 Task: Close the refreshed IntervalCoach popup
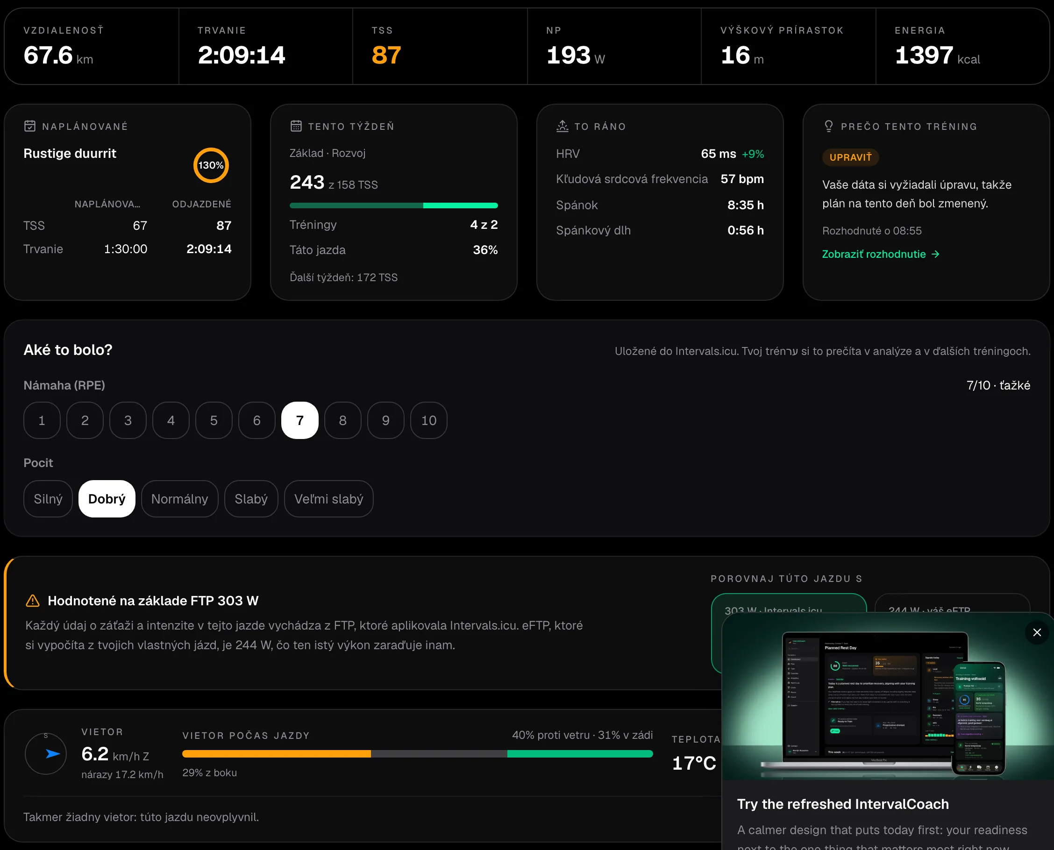[1037, 632]
